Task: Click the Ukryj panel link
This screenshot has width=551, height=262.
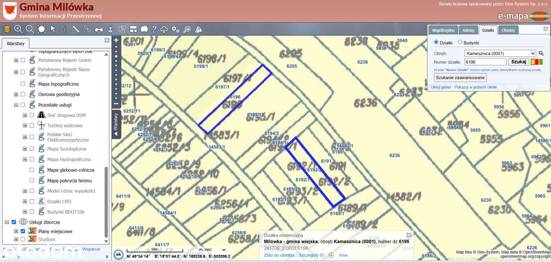Action: (441, 87)
